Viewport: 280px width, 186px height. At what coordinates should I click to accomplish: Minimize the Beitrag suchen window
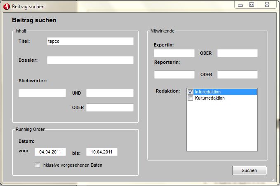point(240,5)
